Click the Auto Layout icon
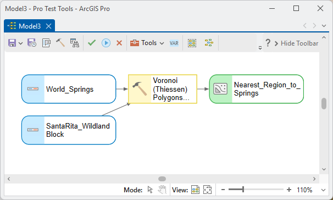 pos(209,43)
